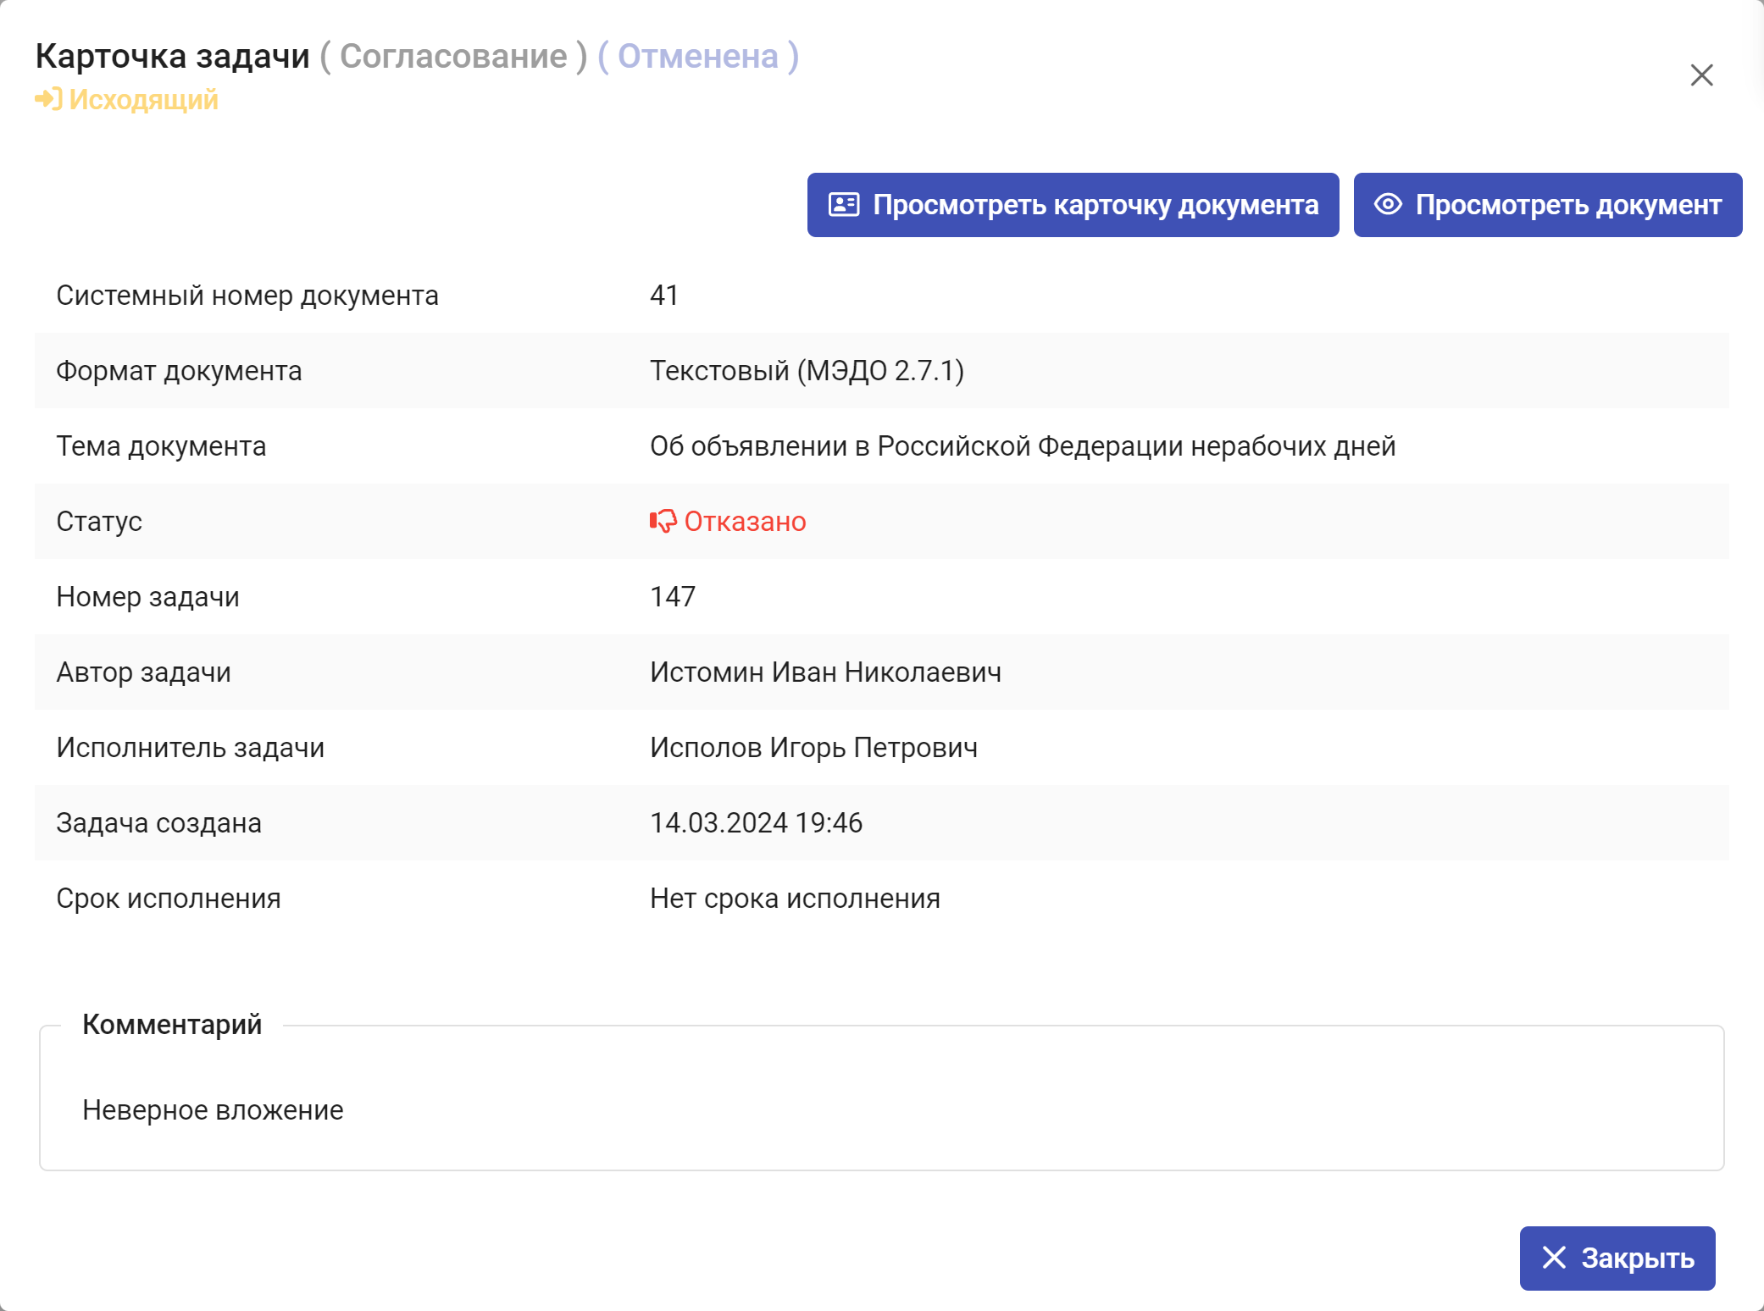Click the 'Закрыть' button
This screenshot has height=1311, width=1764.
(1617, 1258)
